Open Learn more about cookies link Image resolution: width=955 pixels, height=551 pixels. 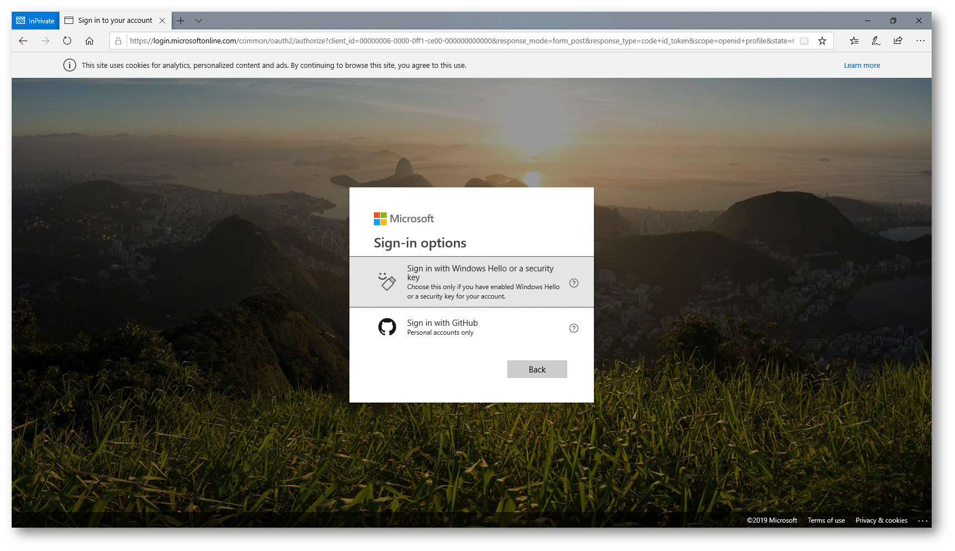point(862,65)
